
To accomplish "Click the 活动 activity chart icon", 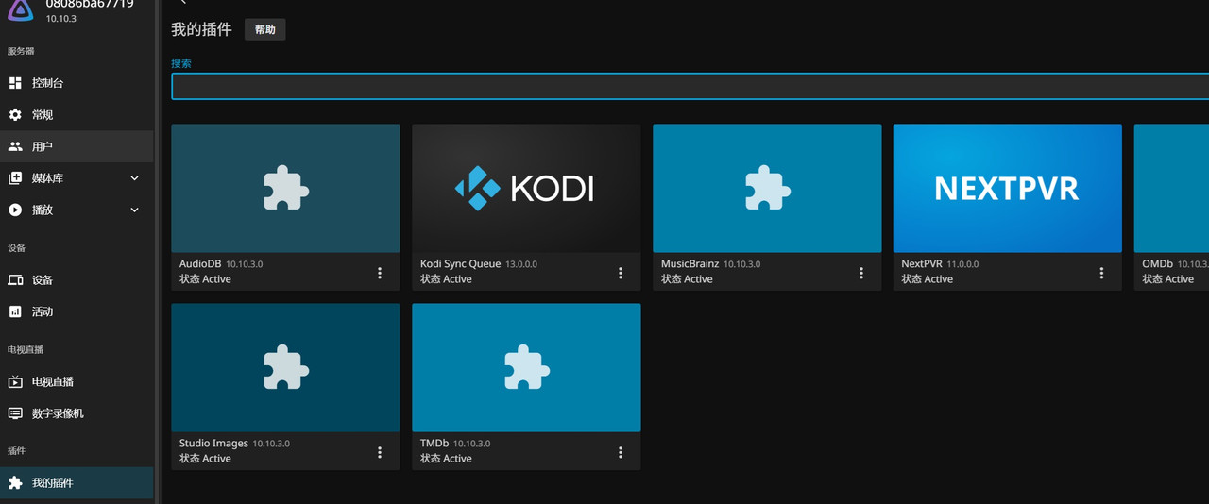I will pos(15,311).
